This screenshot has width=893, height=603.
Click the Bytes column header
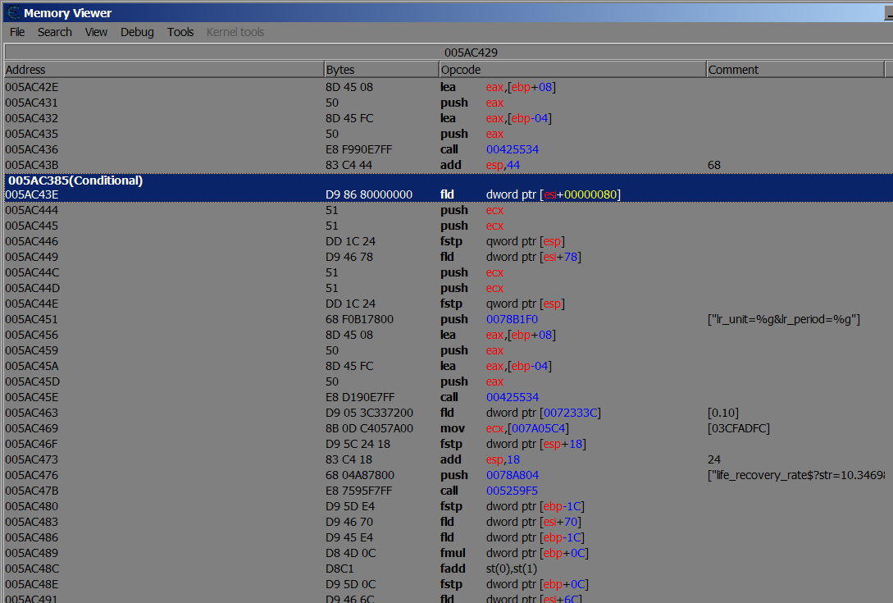click(381, 70)
